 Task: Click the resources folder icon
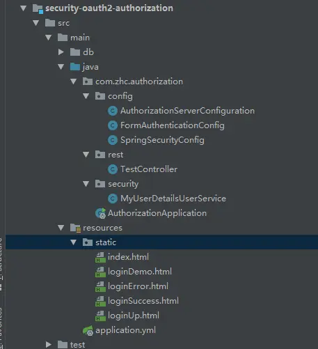tap(75, 228)
